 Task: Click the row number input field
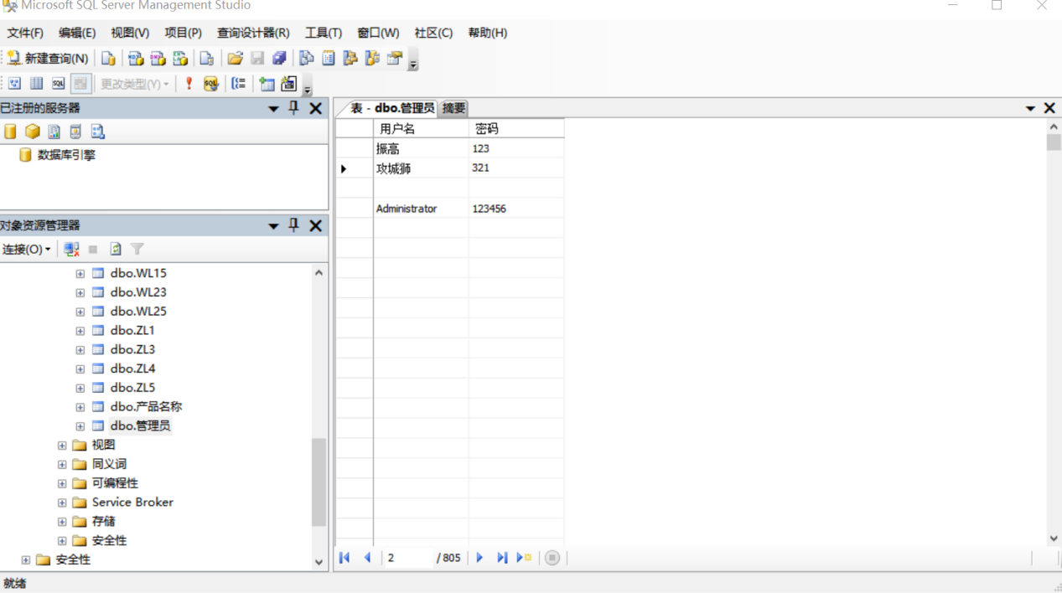point(407,558)
